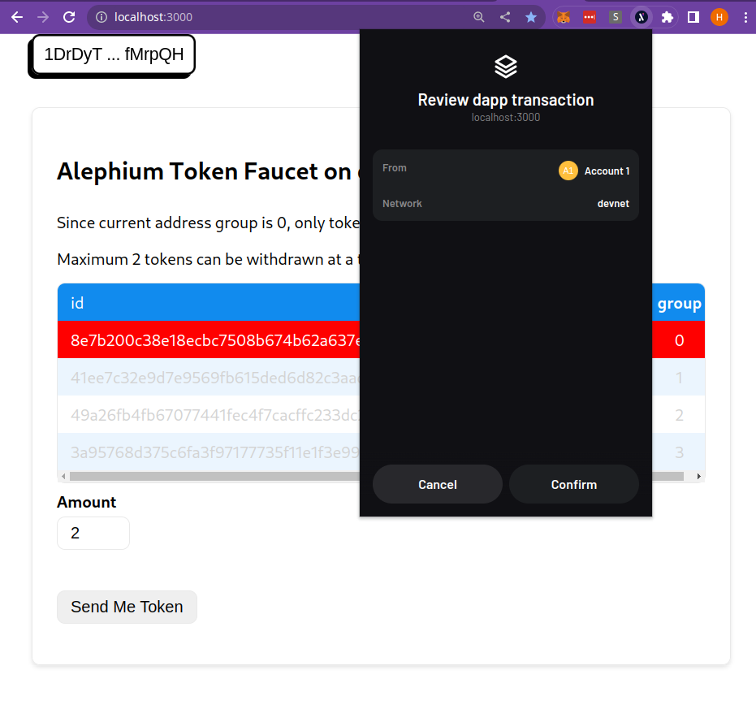The image size is (756, 709).
Task: Click the Alephium Token Faucet heading
Action: click(208, 171)
